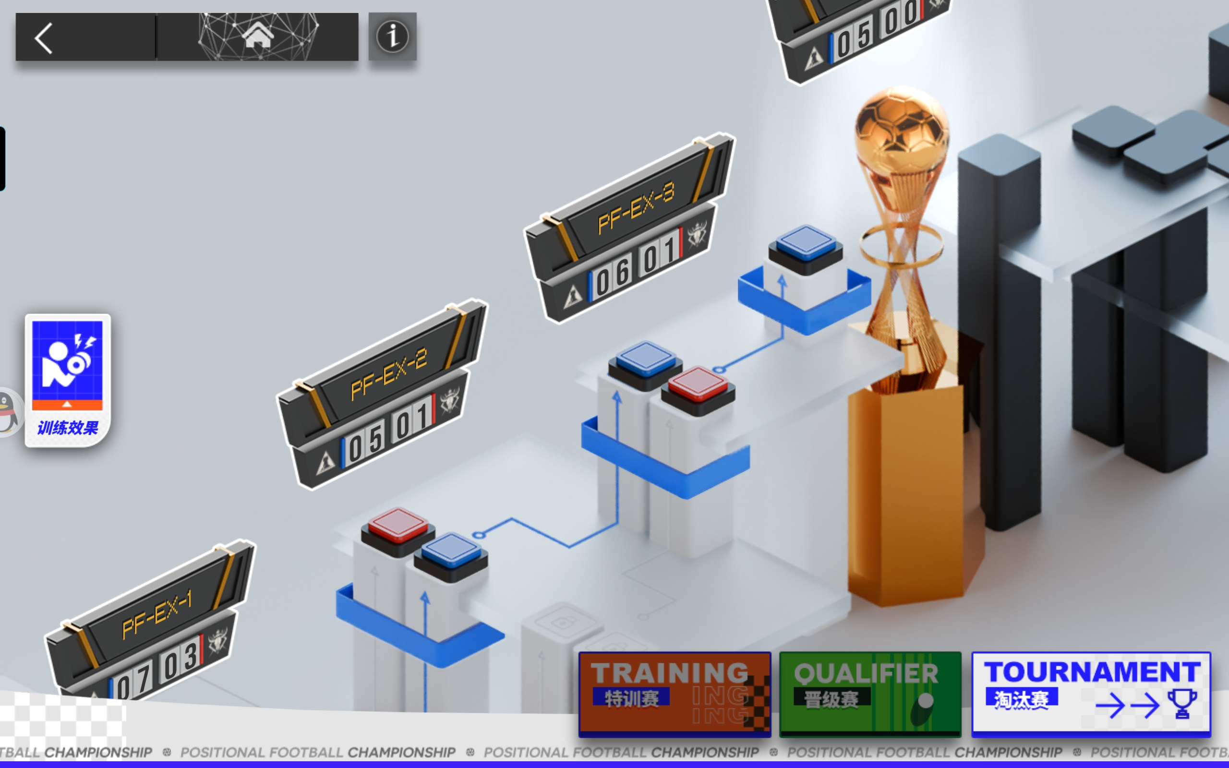Click the emblem icon on PF-EX-3 sign

click(x=697, y=235)
